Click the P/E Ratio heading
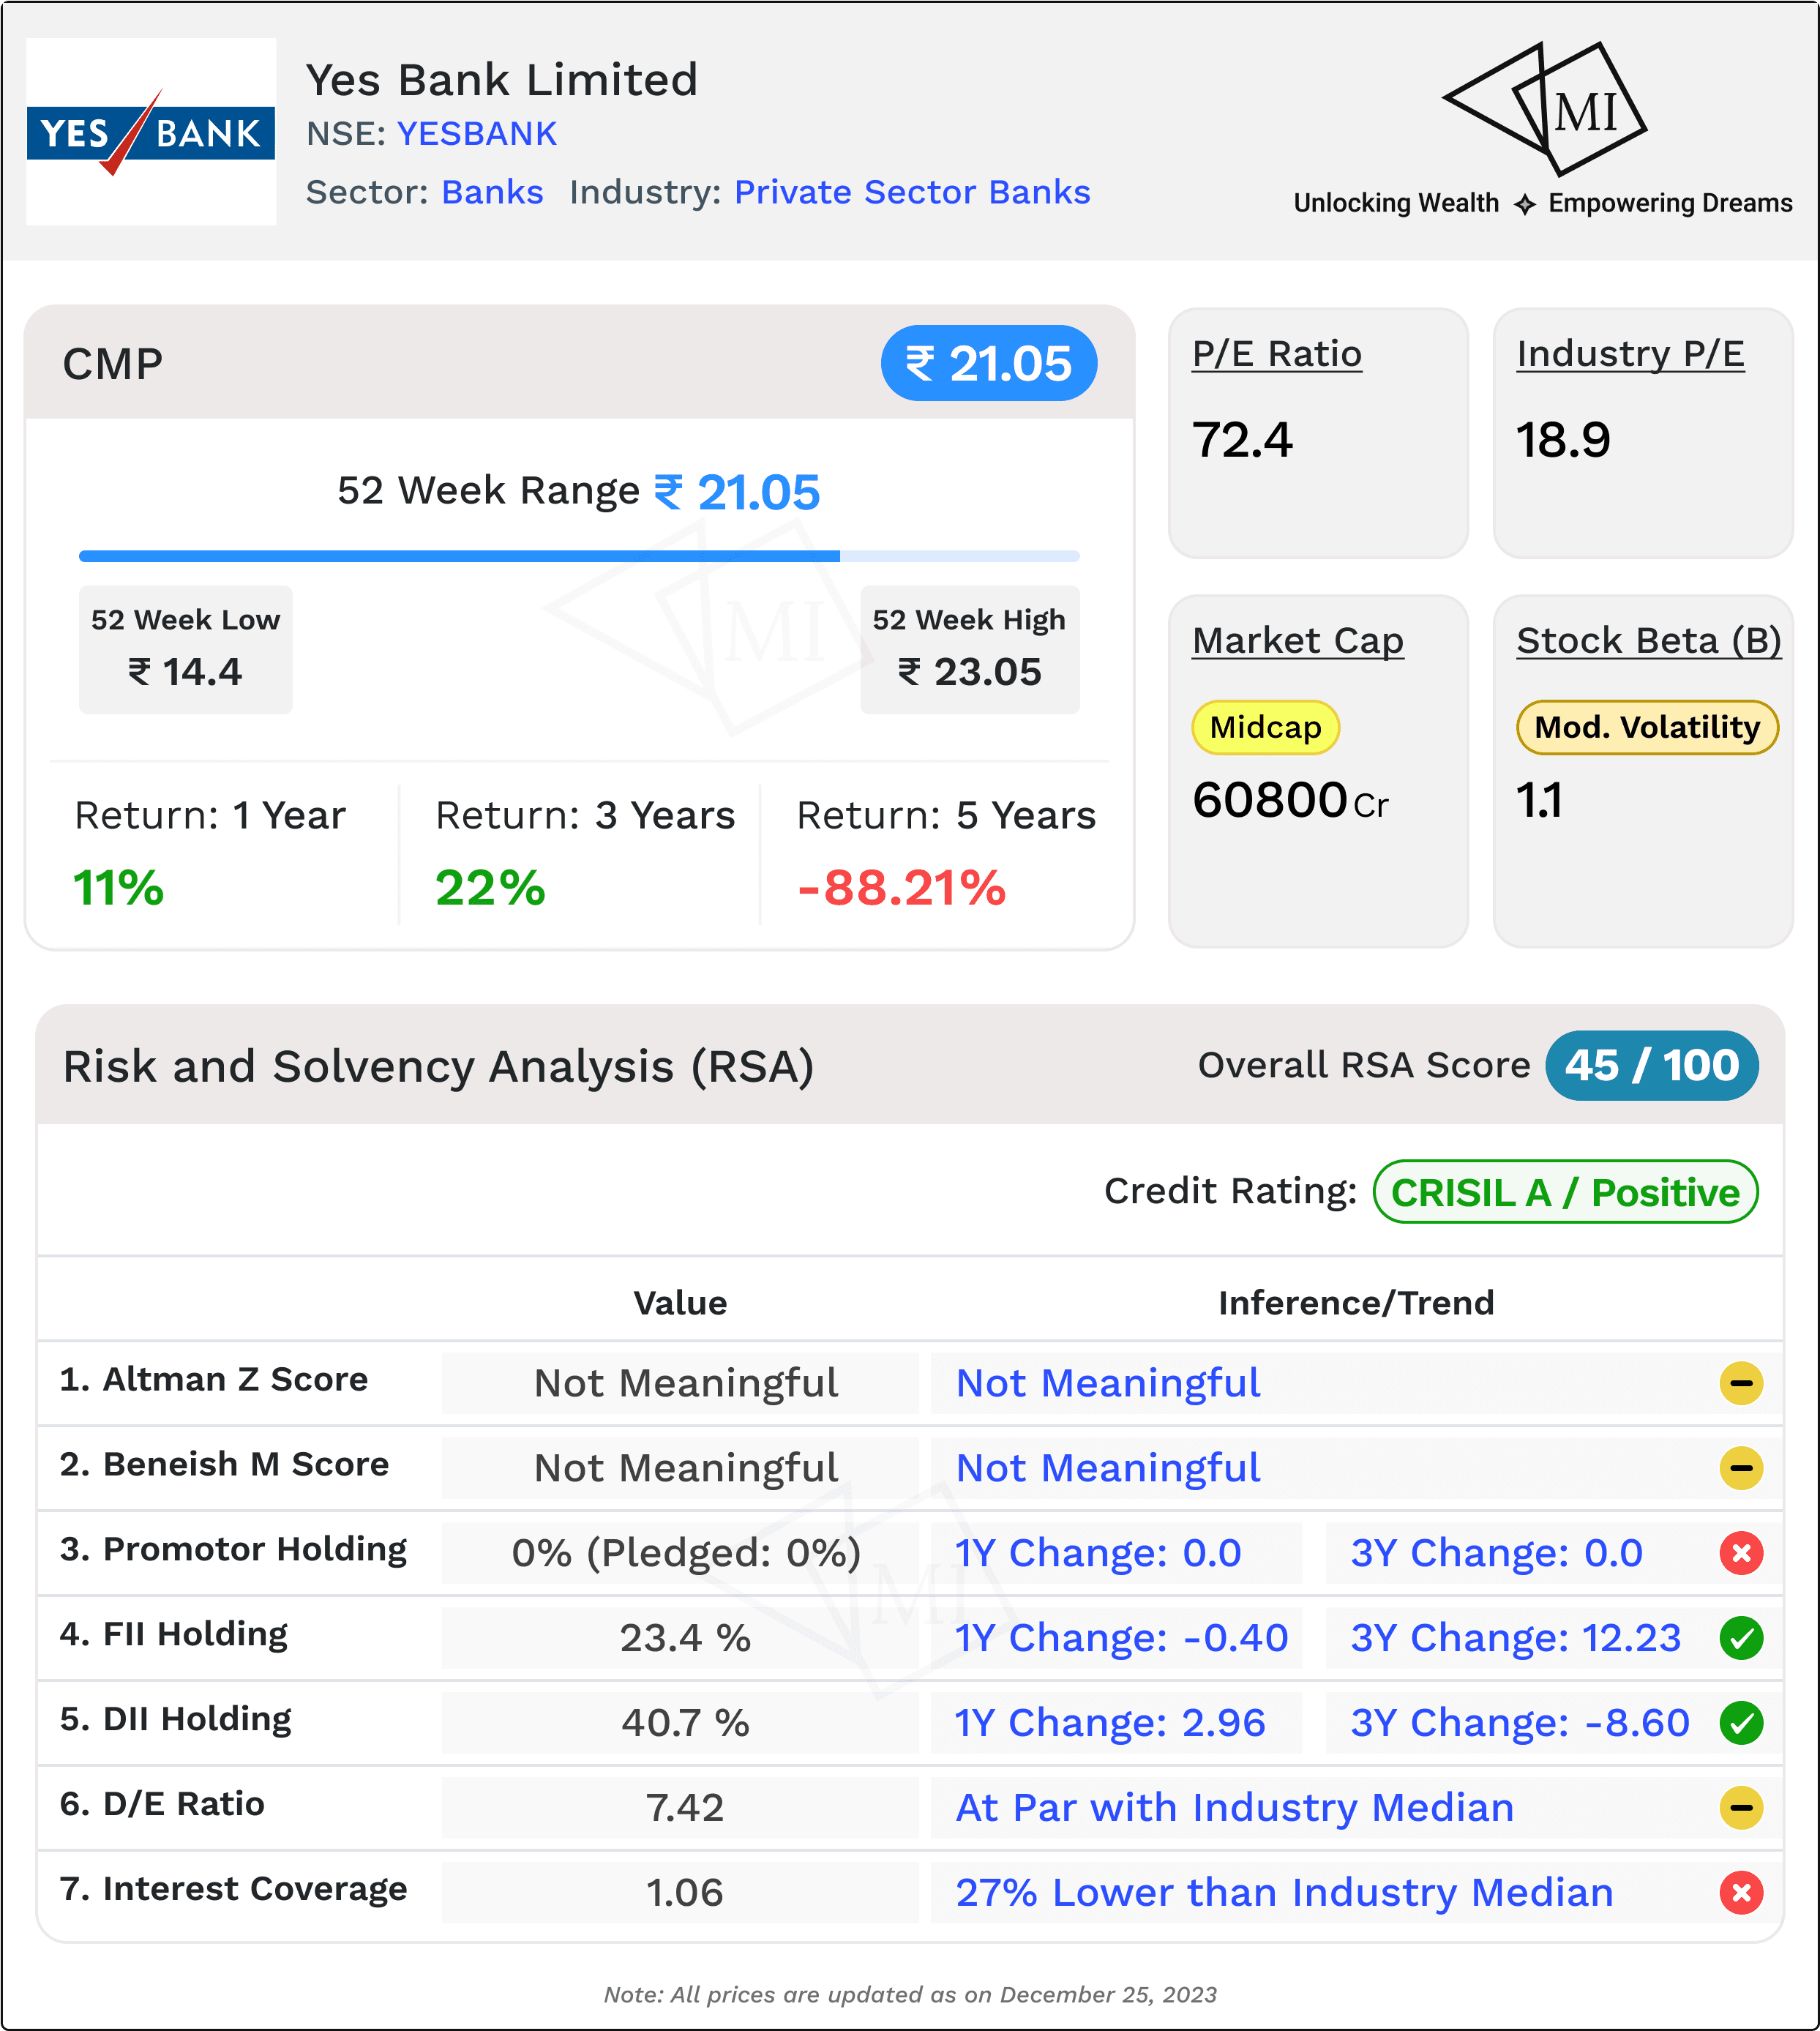 [x=1277, y=354]
